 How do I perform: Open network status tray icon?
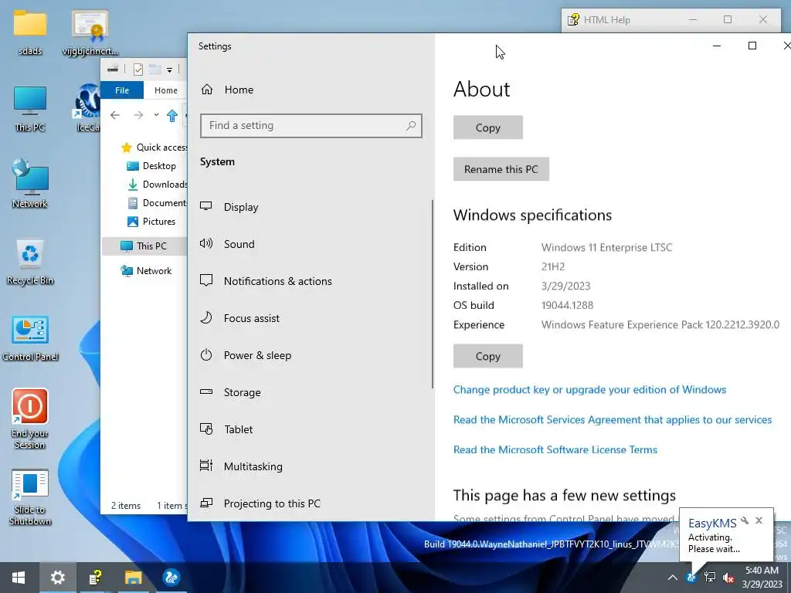point(710,578)
